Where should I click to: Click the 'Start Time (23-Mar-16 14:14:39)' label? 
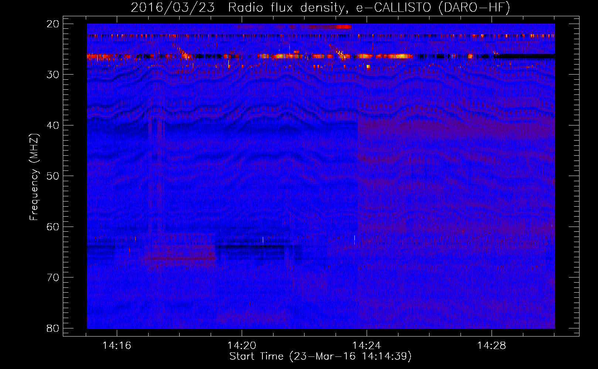(320, 356)
